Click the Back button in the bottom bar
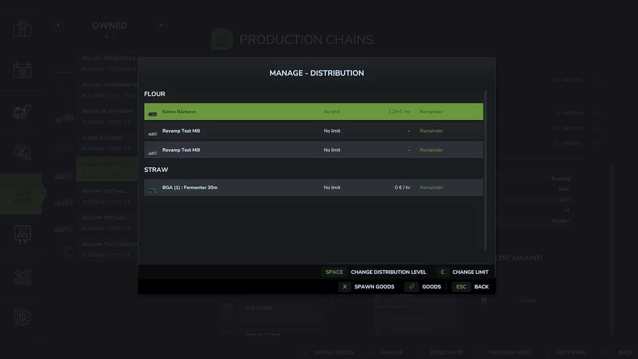638x359 pixels. [617, 353]
